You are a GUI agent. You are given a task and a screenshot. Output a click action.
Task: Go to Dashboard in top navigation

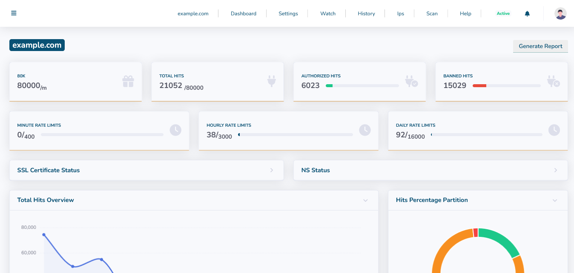(244, 14)
